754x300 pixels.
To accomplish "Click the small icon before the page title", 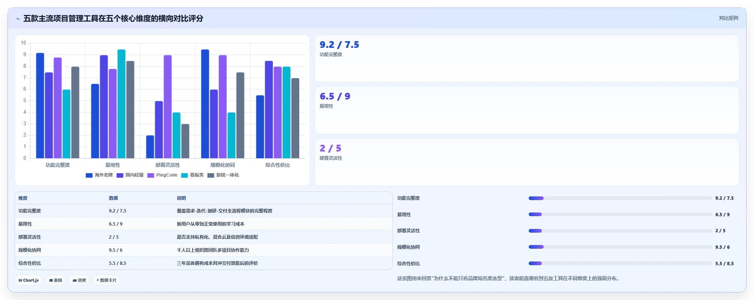I will click(x=18, y=19).
